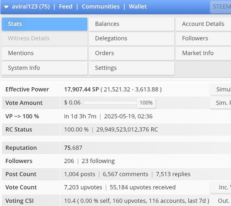Click the Out. button in Voting CSI row
This screenshot has height=206, width=231.
[221, 201]
